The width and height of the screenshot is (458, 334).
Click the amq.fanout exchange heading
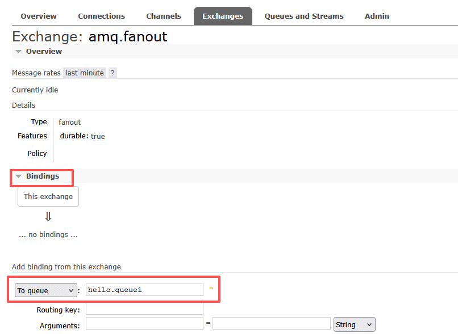[128, 37]
